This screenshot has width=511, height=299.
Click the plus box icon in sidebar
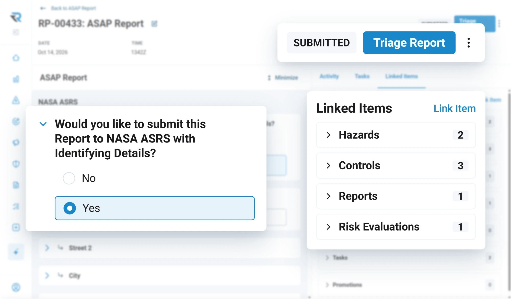coord(16,227)
